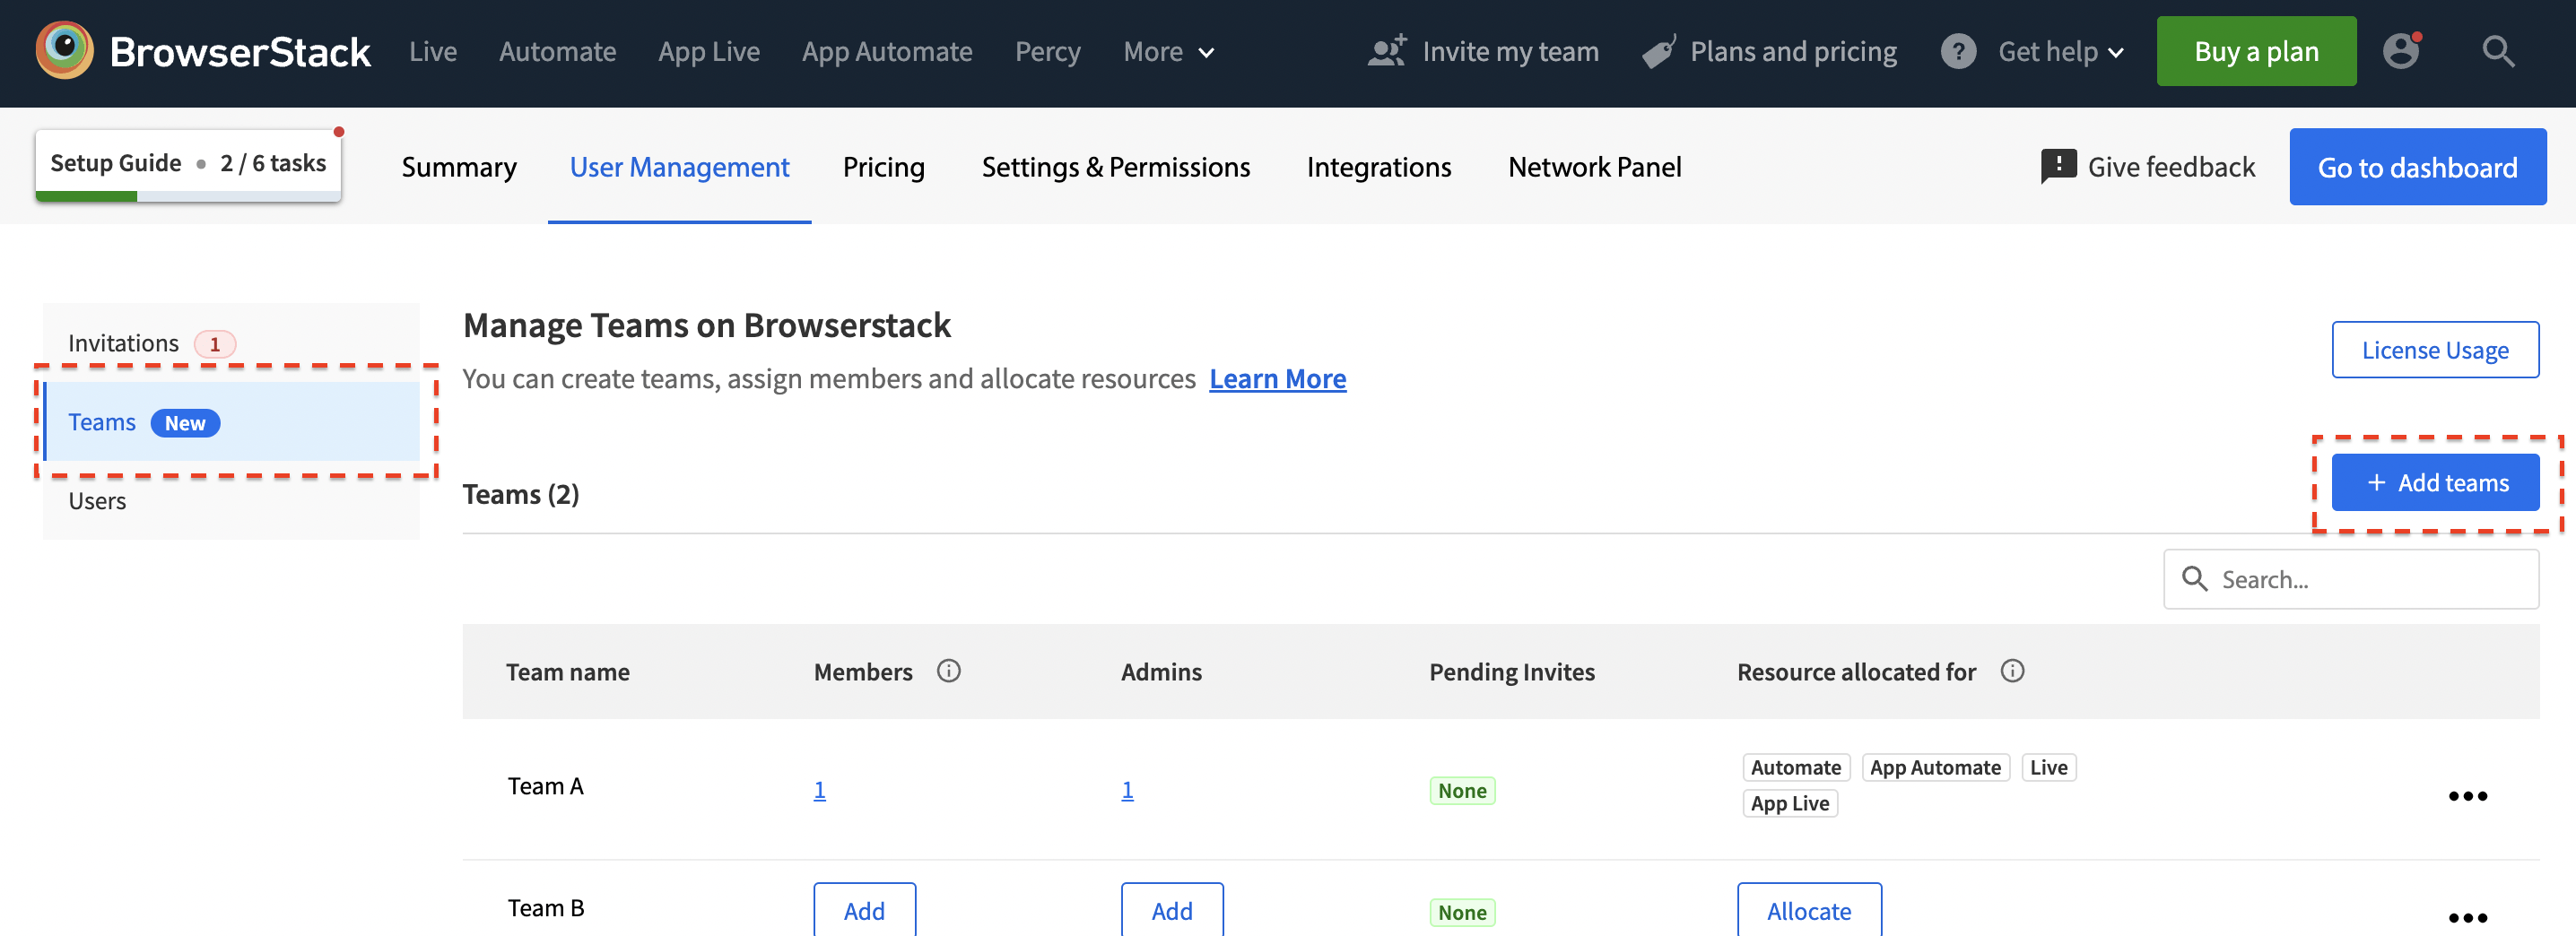Click the Members column info icon
This screenshot has height=936, width=2576.
coord(948,671)
